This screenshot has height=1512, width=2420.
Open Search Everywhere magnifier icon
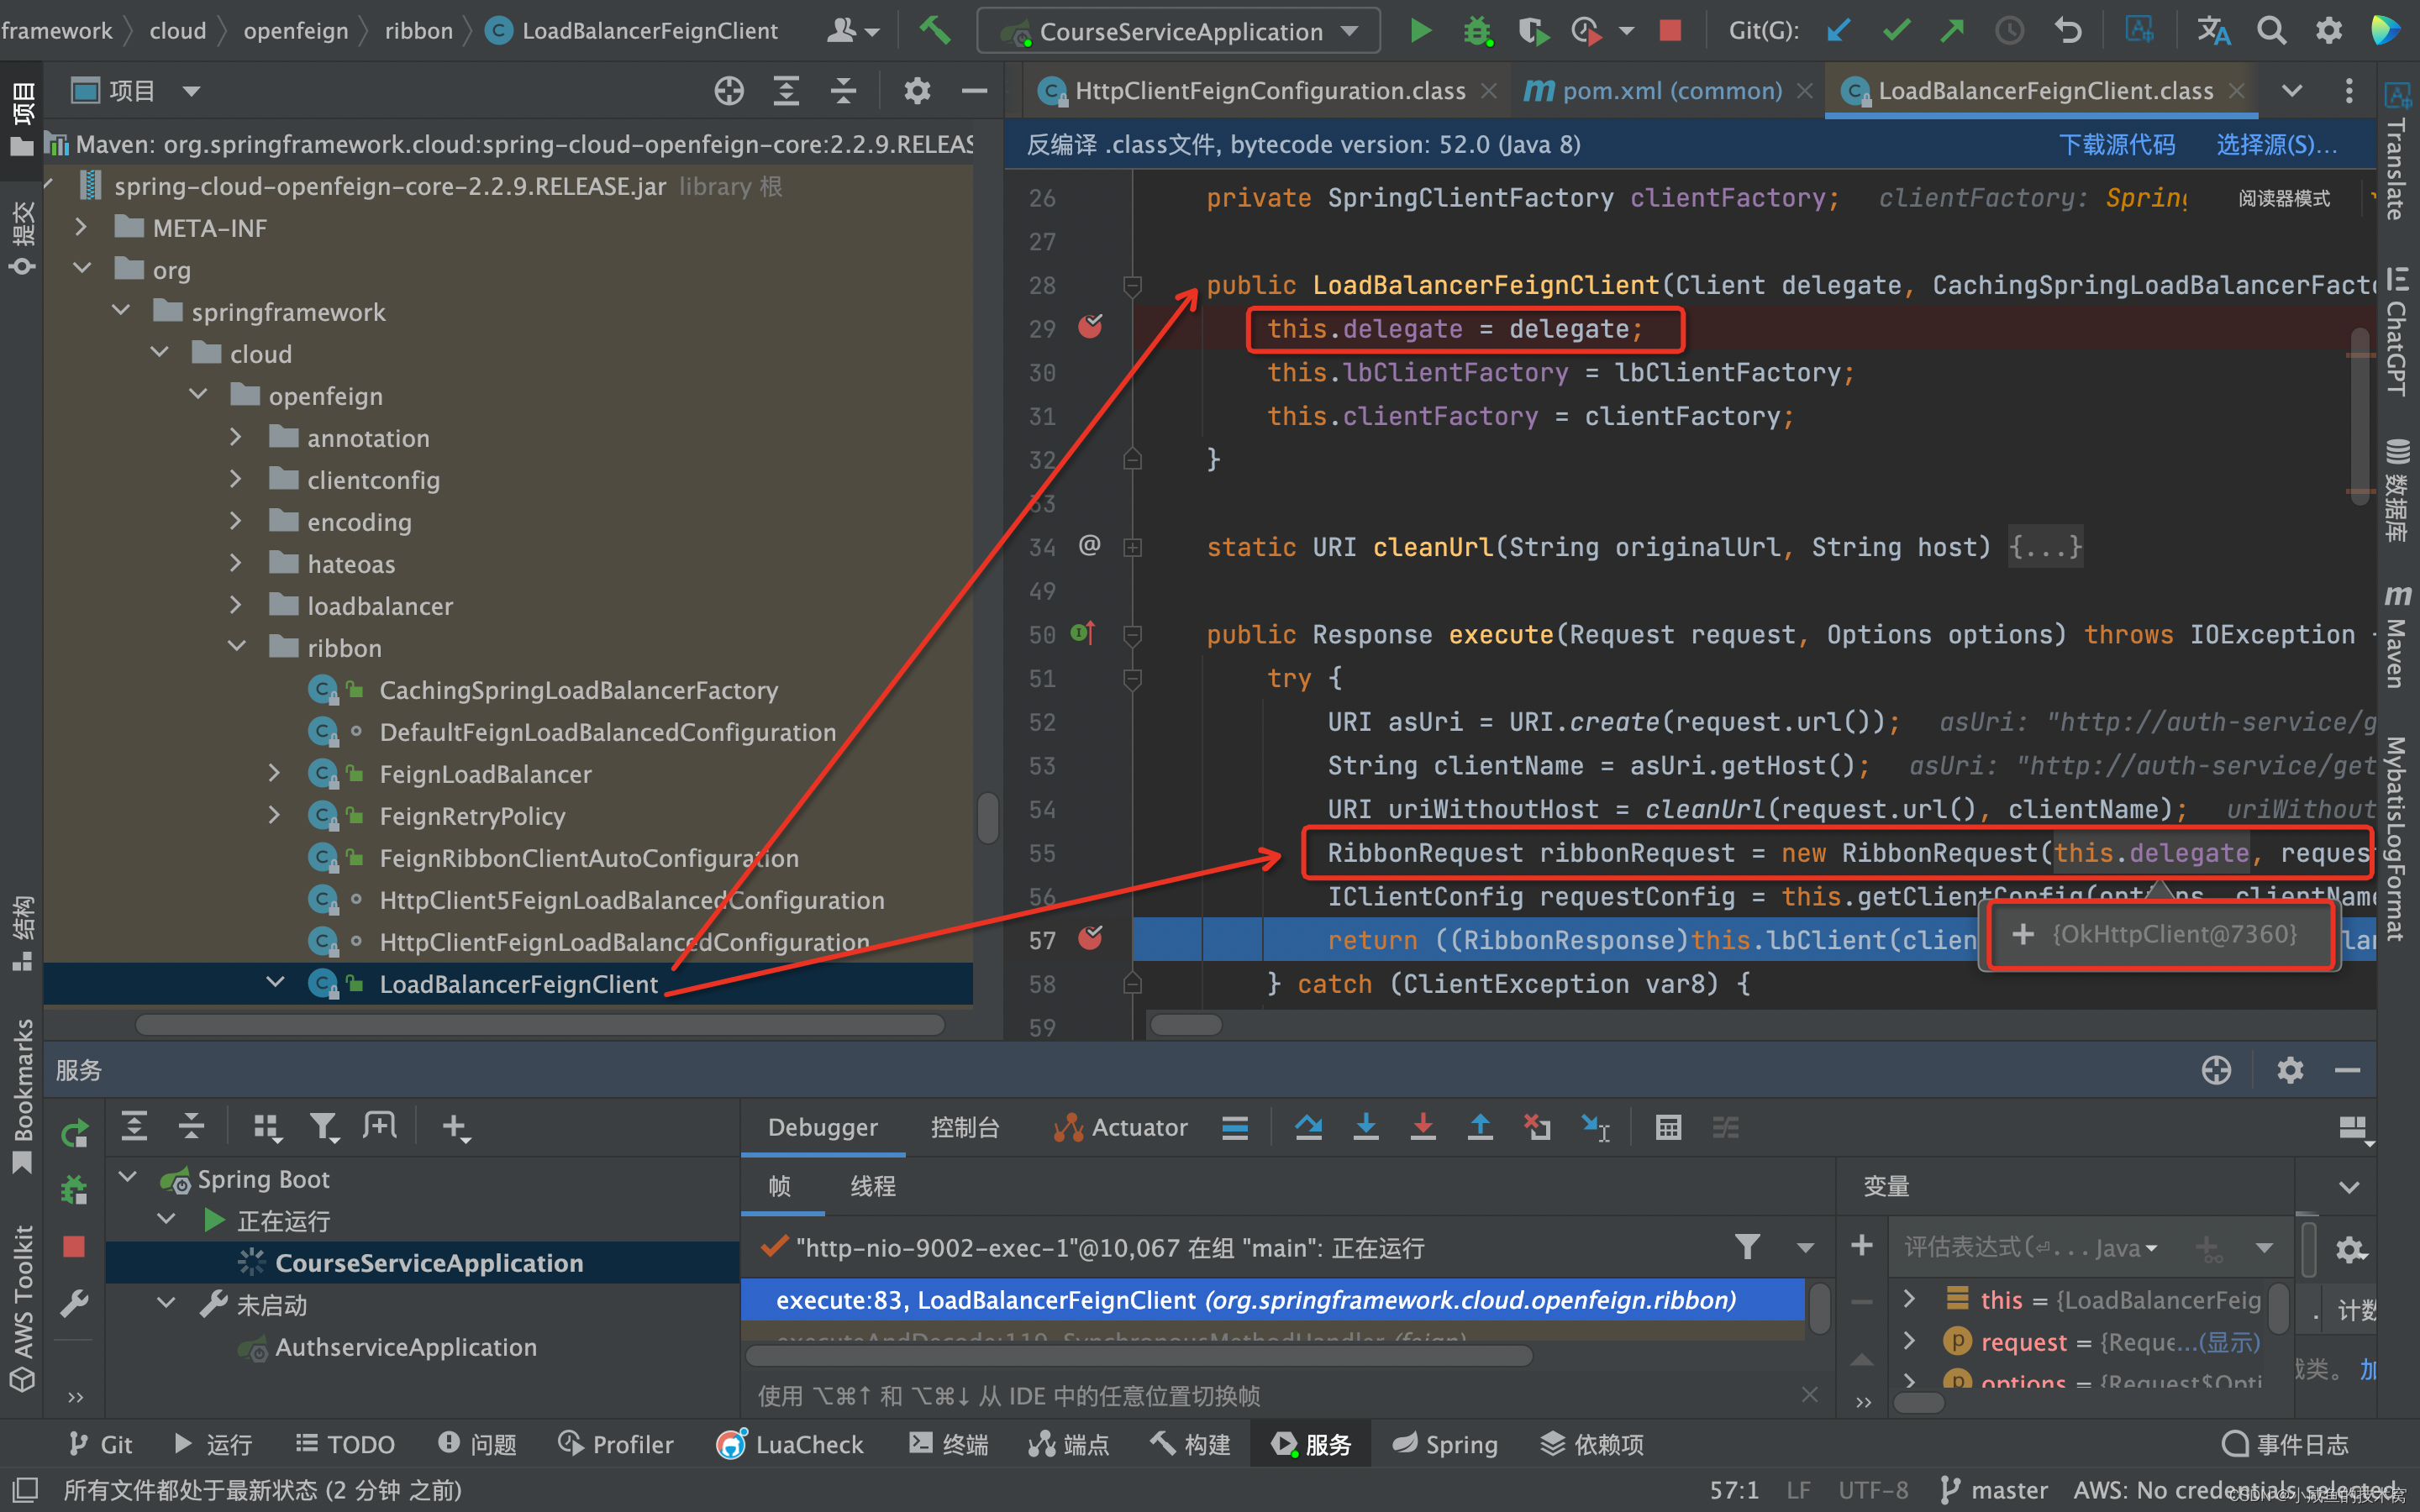click(x=2271, y=31)
